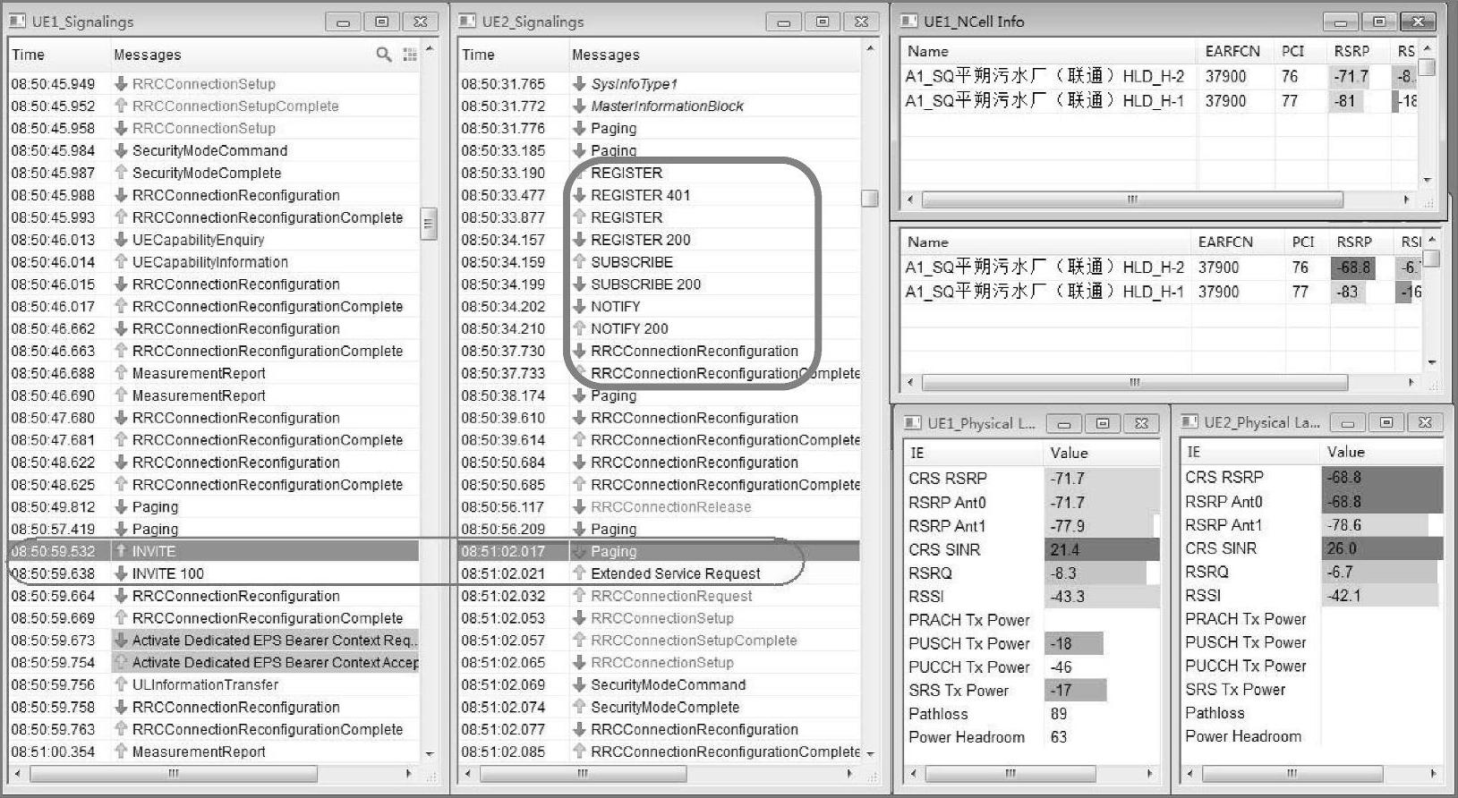Select the SysInfoType1 message in UE2_Signalings

point(660,84)
